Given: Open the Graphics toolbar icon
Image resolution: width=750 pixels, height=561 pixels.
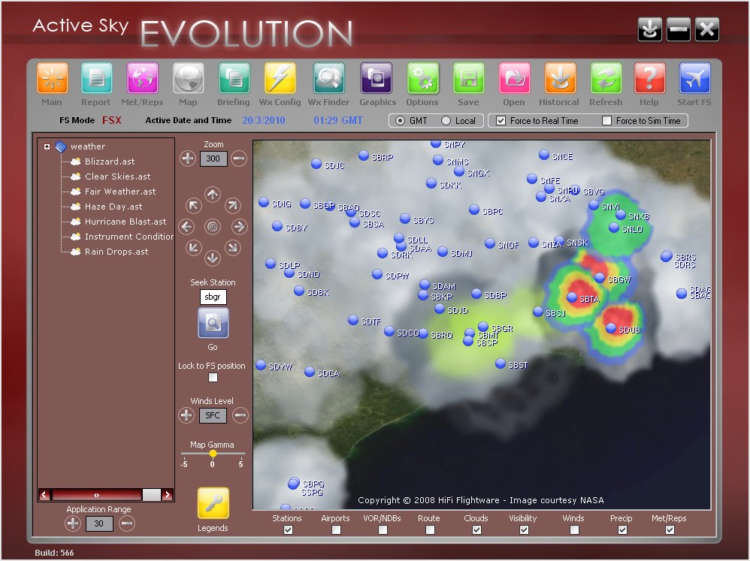Looking at the screenshot, I should pyautogui.click(x=376, y=78).
